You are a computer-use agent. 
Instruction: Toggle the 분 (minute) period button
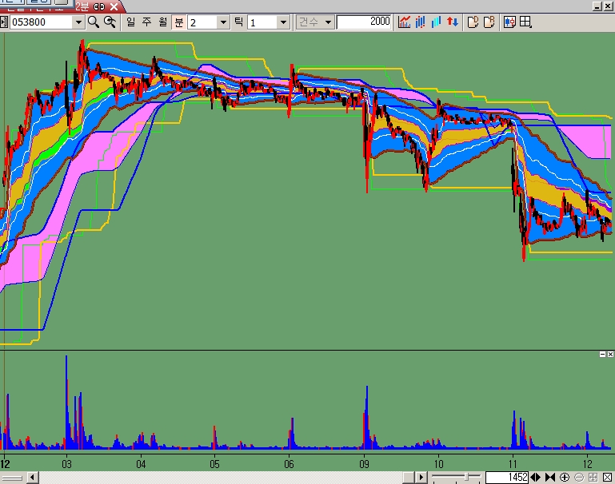[x=179, y=22]
